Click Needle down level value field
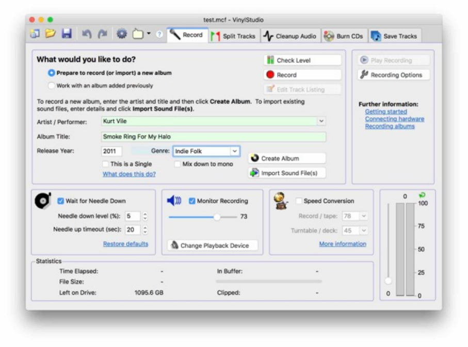Viewport: 468px width, 347px height. [133, 216]
